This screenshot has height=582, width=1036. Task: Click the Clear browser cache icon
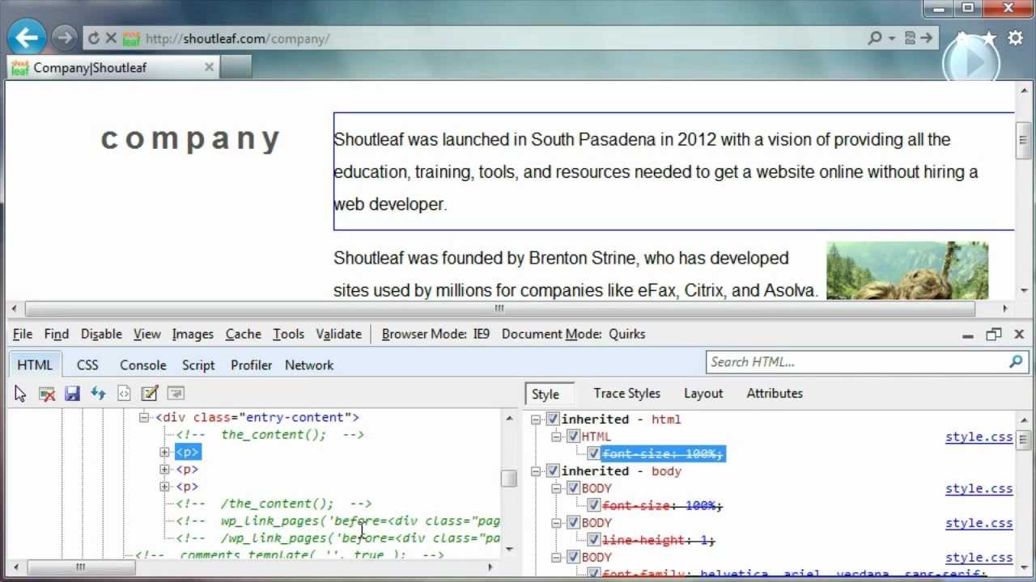tap(47, 394)
